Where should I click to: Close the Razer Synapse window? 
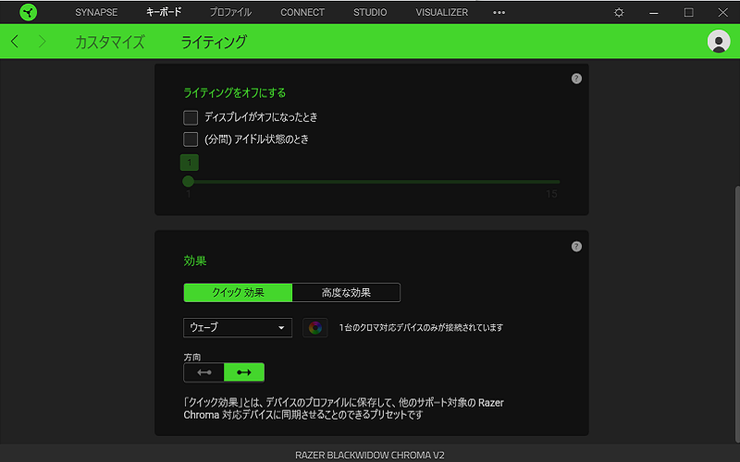[722, 12]
